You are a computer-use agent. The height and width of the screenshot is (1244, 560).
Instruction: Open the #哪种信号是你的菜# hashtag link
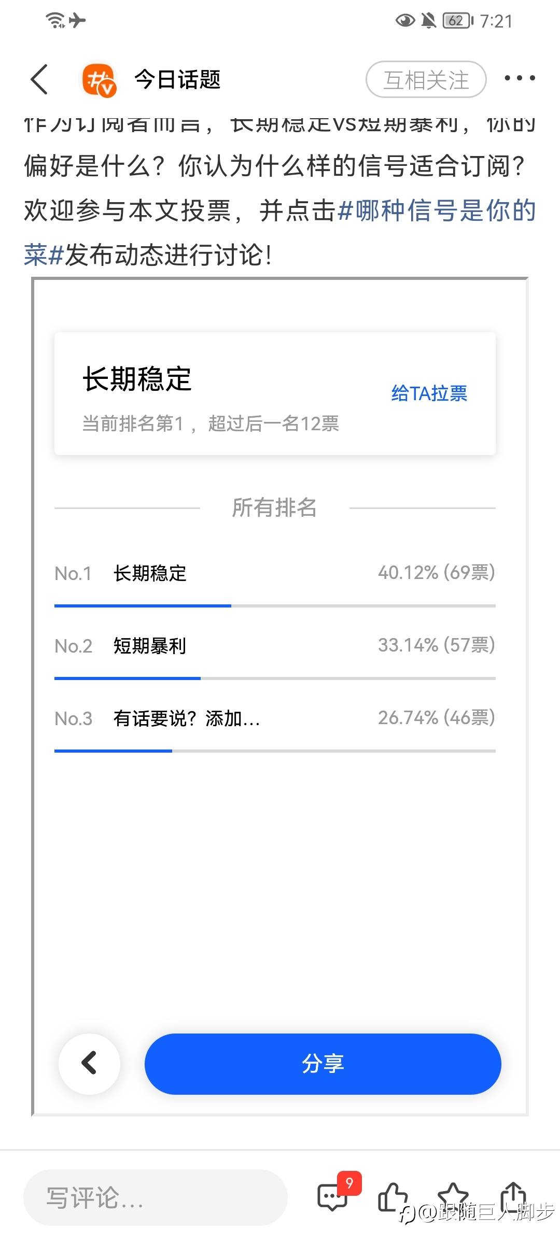pos(280,232)
